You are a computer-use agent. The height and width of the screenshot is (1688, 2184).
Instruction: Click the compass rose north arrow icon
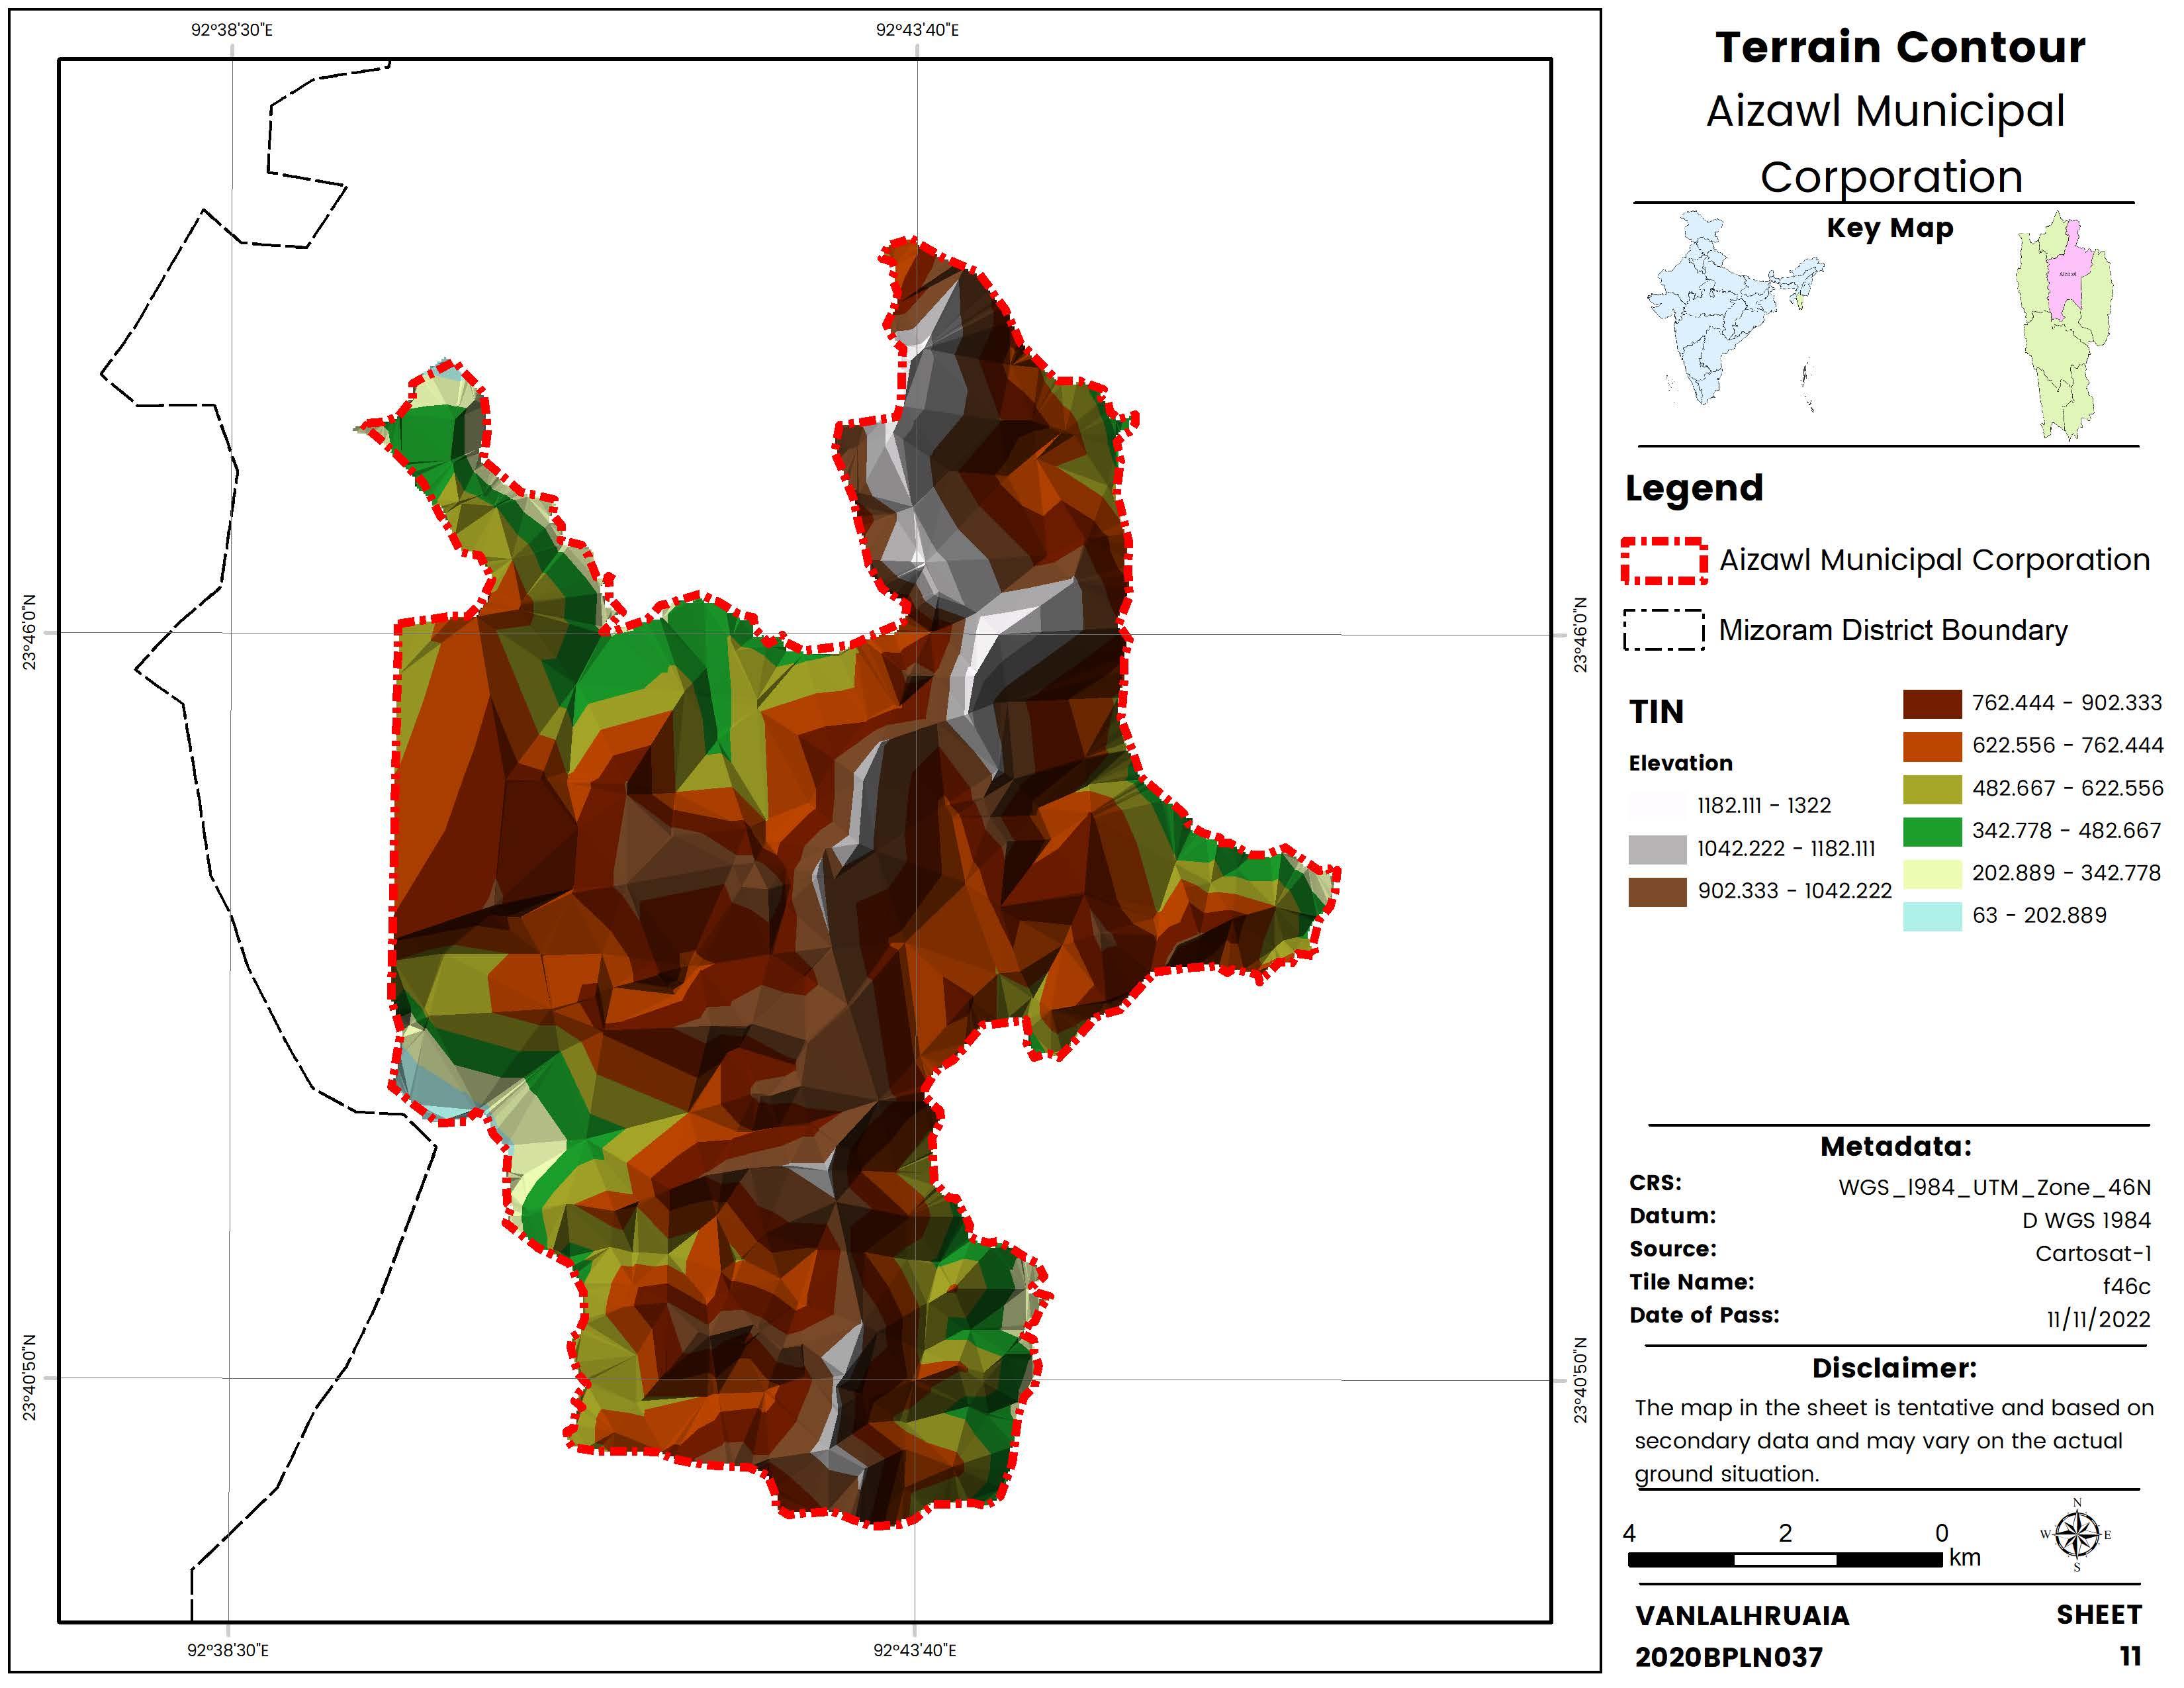(2077, 1534)
